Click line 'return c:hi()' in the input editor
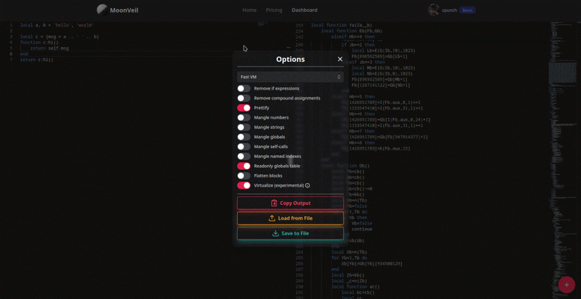 coord(36,60)
